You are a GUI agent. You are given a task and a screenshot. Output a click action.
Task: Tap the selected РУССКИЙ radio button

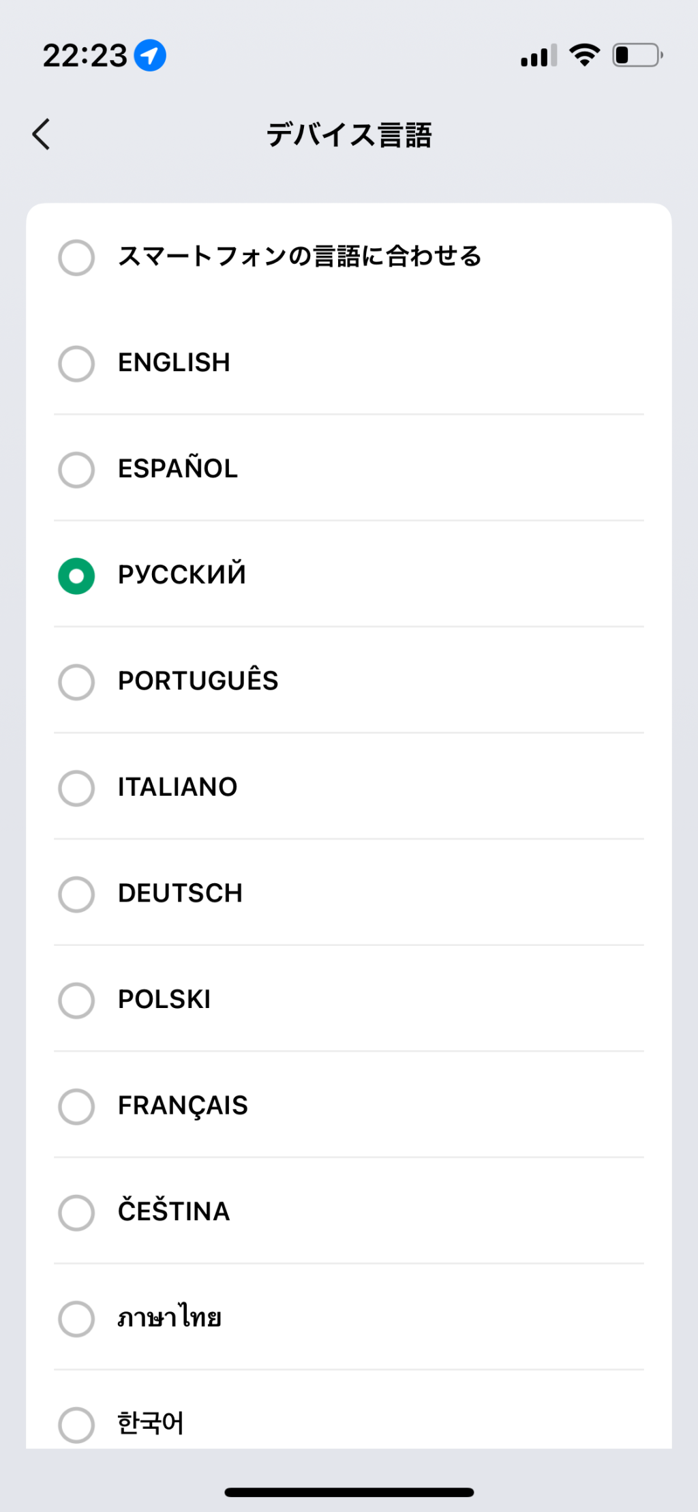(76, 576)
